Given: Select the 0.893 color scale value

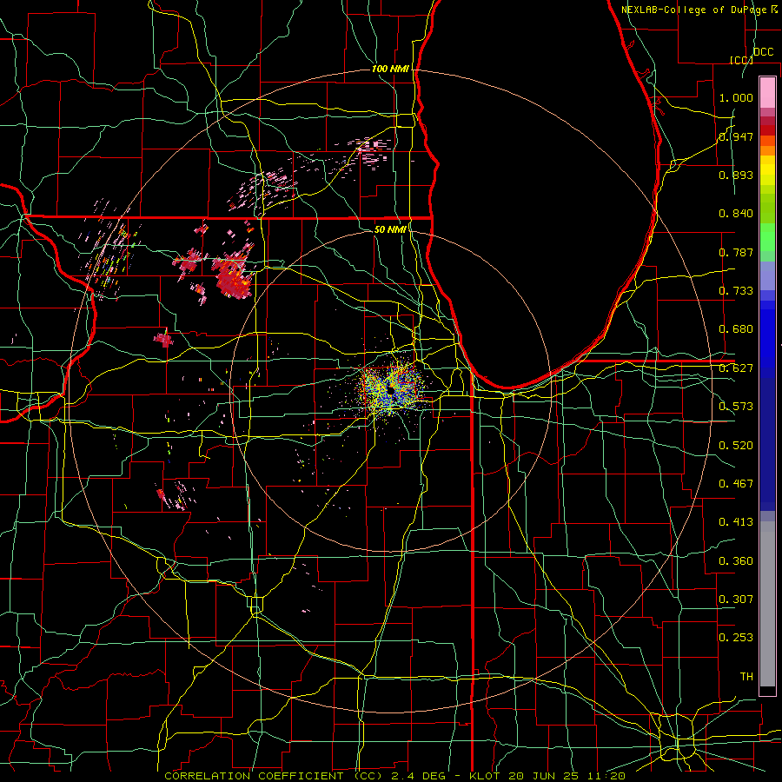Looking at the screenshot, I should (736, 175).
